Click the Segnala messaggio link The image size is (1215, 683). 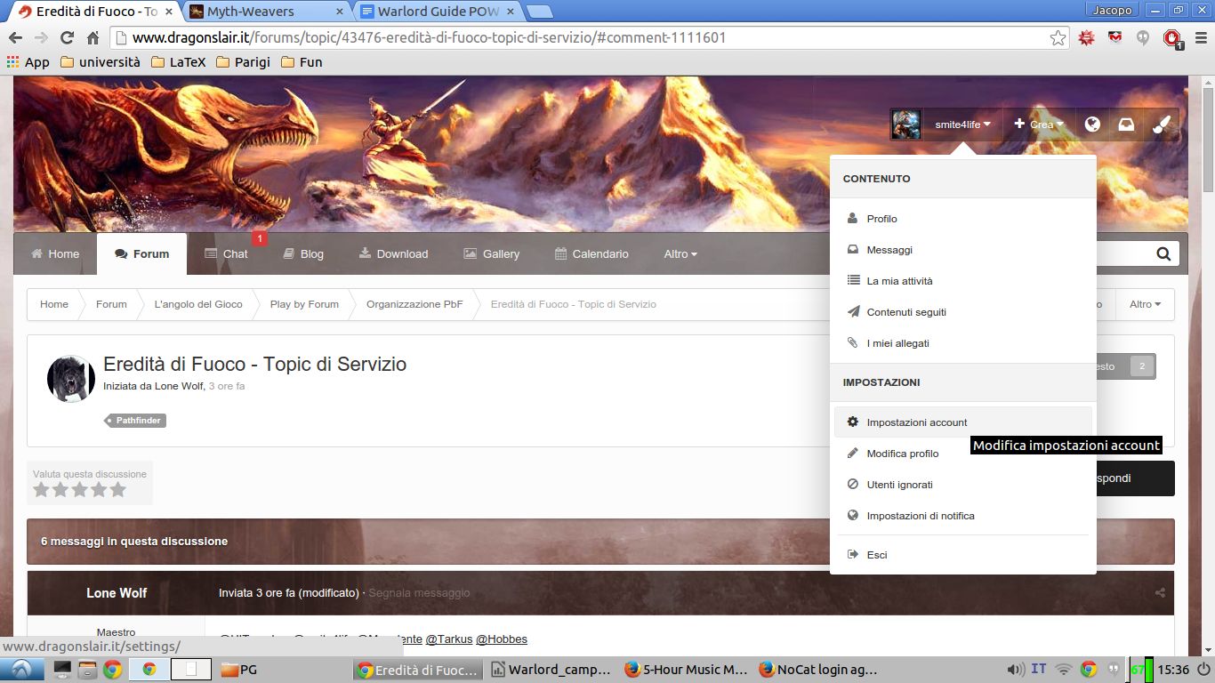point(419,593)
